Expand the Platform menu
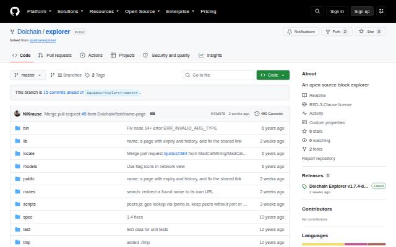Screen dimensions: 396x247 39,11
